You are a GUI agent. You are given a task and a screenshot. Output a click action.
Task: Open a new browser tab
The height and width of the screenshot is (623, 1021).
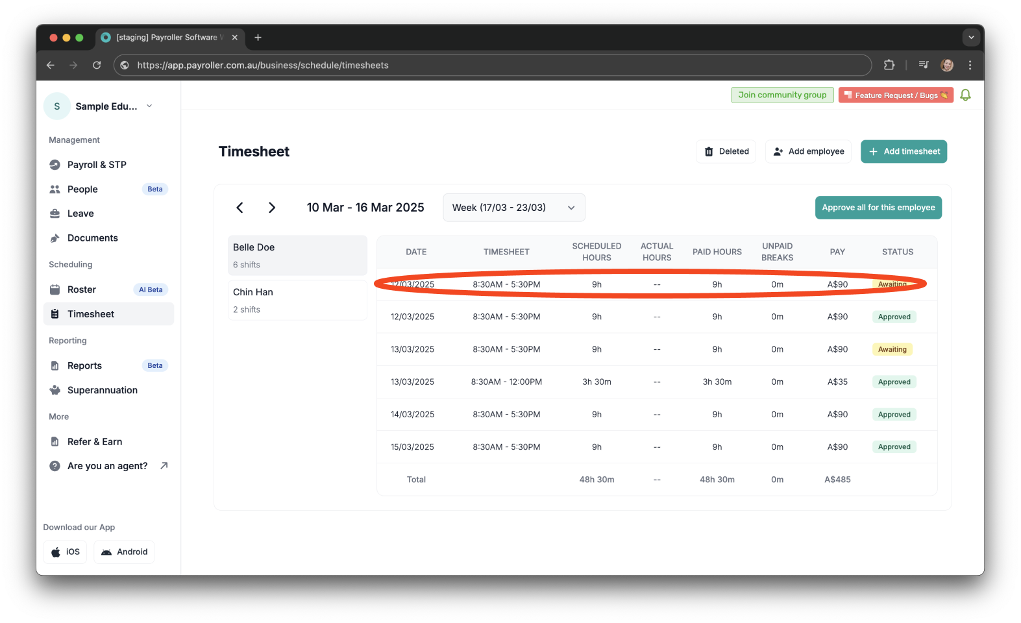coord(258,38)
